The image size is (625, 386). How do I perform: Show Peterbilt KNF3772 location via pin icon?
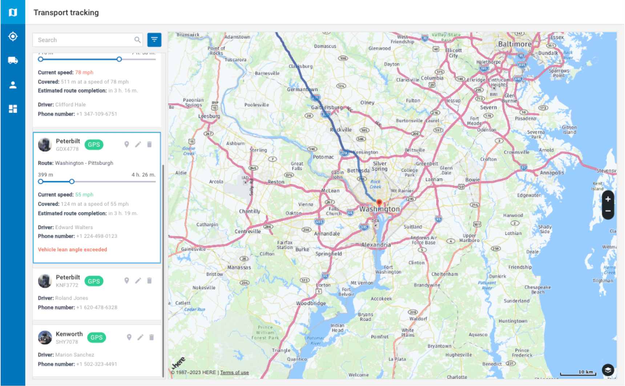(127, 280)
